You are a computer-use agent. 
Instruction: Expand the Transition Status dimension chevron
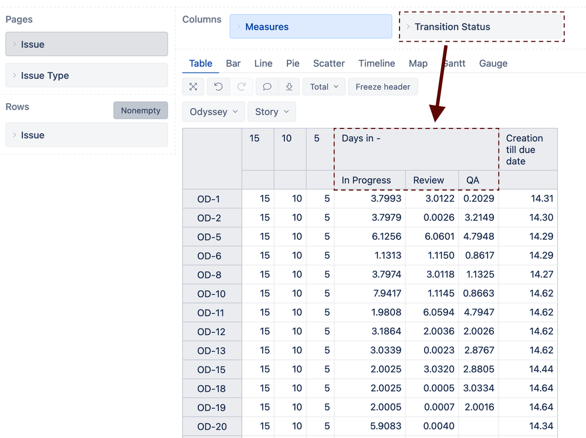pos(408,27)
